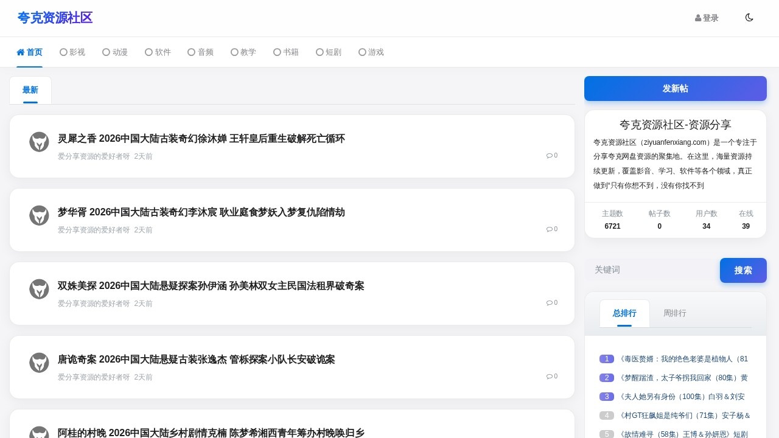
Task: Open the 短剧 category in navigation
Action: tap(329, 52)
